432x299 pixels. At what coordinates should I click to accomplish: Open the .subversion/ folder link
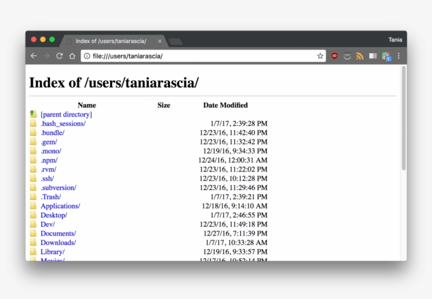pos(58,187)
